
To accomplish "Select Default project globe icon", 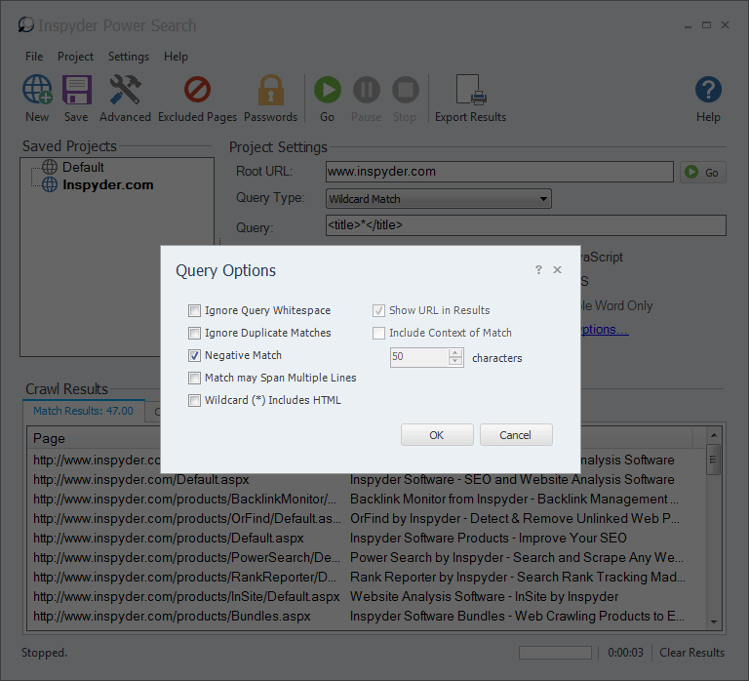I will pyautogui.click(x=49, y=167).
